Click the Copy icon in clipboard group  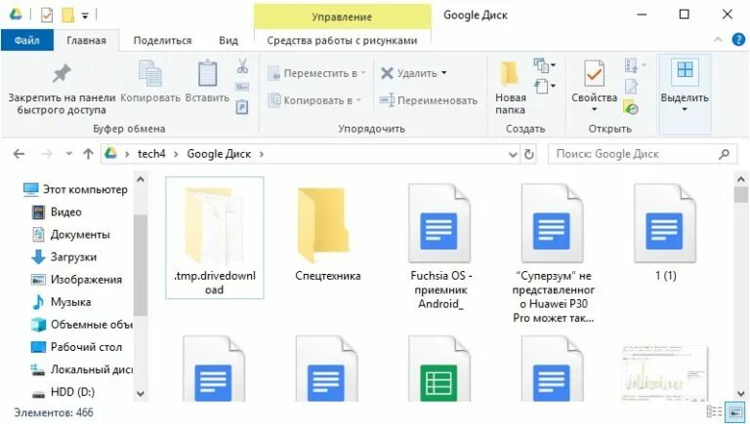[150, 74]
